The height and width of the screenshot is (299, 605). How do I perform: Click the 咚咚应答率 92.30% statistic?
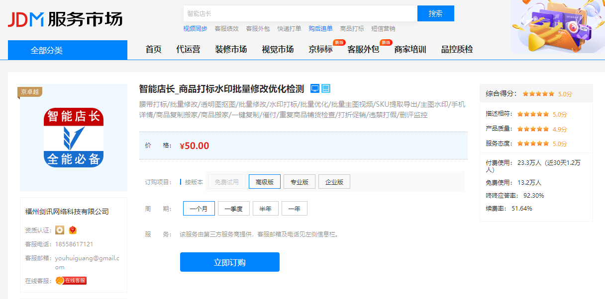pos(515,195)
